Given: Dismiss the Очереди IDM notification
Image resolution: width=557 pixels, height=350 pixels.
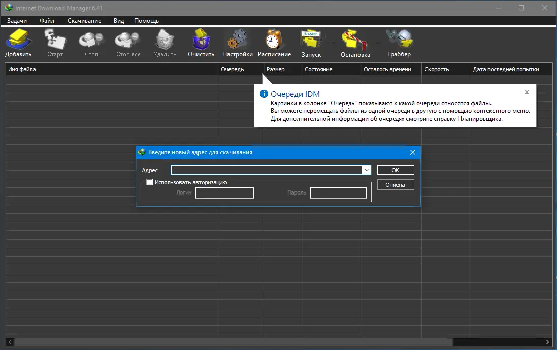Looking at the screenshot, I should click(527, 92).
